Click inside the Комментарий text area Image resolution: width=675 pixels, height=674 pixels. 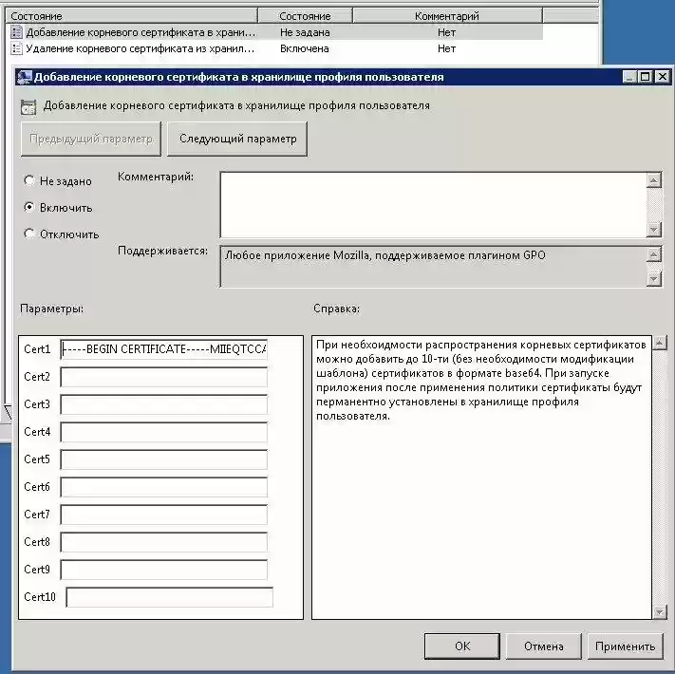pos(433,205)
